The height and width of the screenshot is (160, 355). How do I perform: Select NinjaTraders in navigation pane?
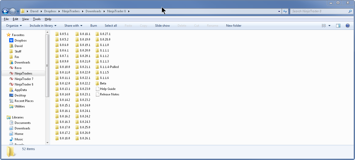(23, 73)
